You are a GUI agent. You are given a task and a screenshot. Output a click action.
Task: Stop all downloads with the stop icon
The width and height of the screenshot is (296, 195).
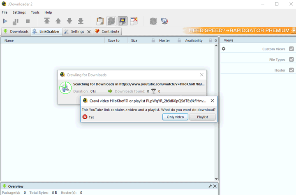28,21
